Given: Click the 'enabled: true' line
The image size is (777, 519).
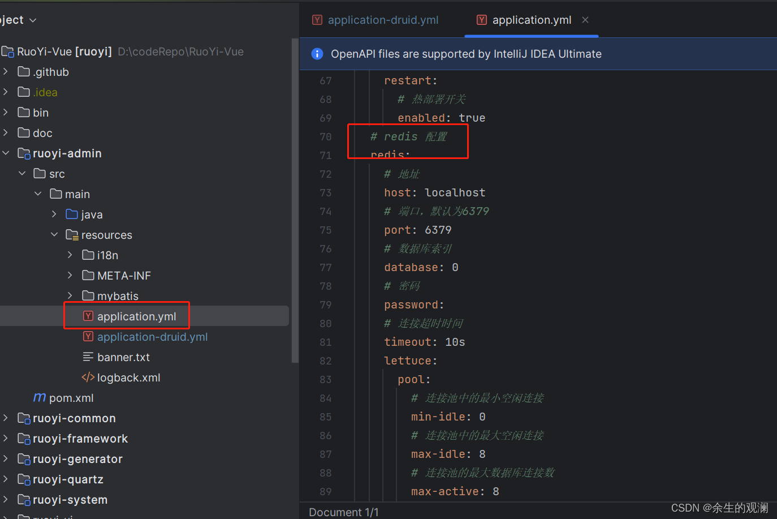Looking at the screenshot, I should pyautogui.click(x=441, y=118).
